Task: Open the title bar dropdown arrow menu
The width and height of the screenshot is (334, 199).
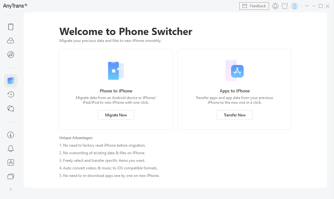Action: (x=307, y=6)
